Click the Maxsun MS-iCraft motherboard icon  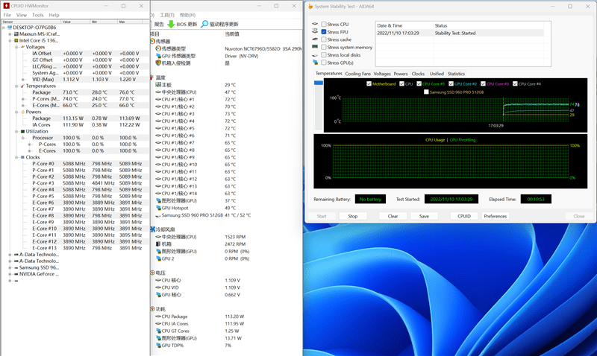pyautogui.click(x=16, y=34)
